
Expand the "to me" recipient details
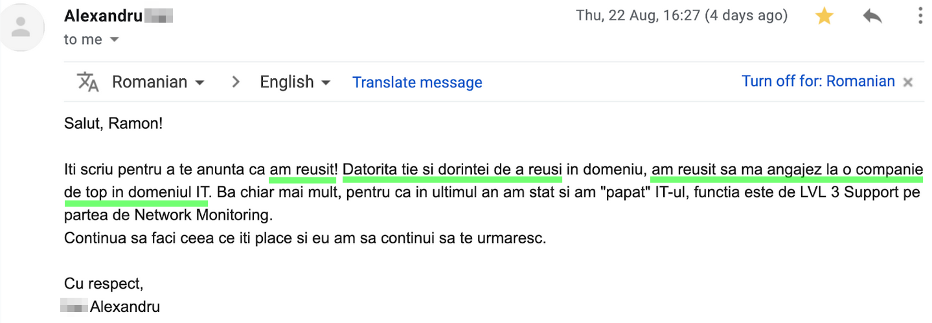(x=115, y=39)
